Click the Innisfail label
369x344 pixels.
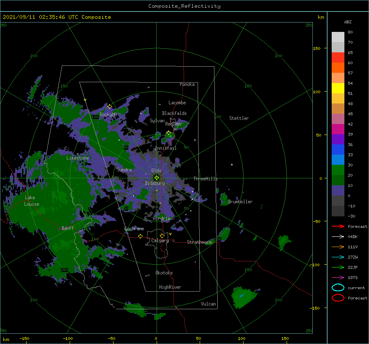pos(166,148)
